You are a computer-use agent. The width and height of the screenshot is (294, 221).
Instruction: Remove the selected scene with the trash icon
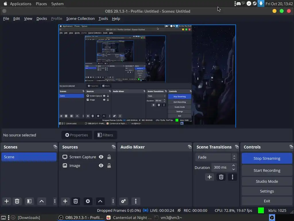click(17, 201)
